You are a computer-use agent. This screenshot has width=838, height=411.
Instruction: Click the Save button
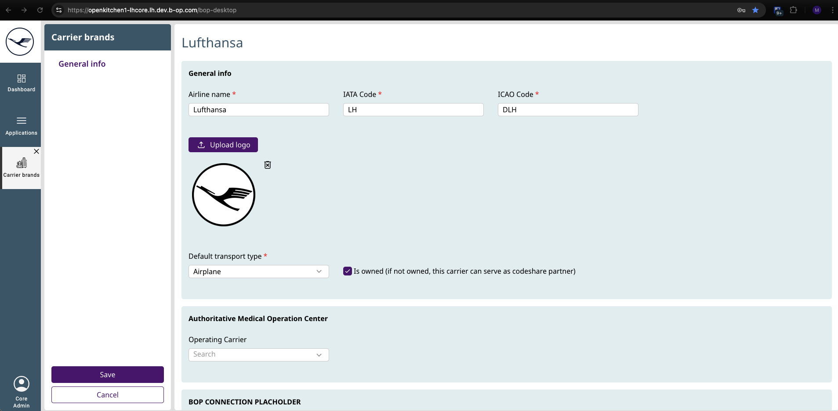[x=108, y=375]
